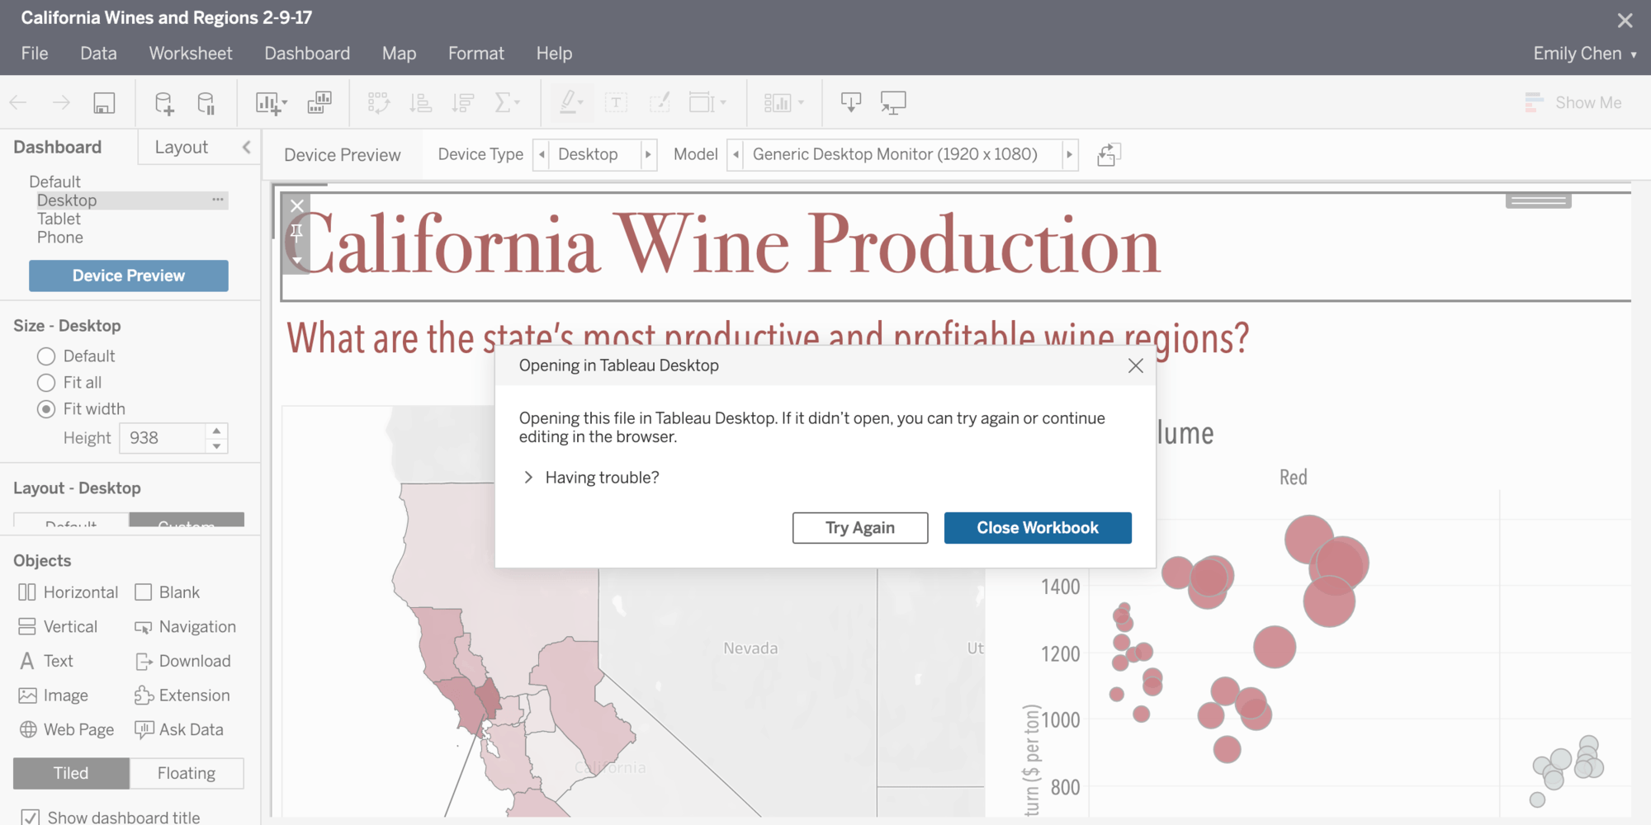This screenshot has height=825, width=1651.
Task: Toggle Show dashboard title checkbox
Action: pyautogui.click(x=30, y=817)
